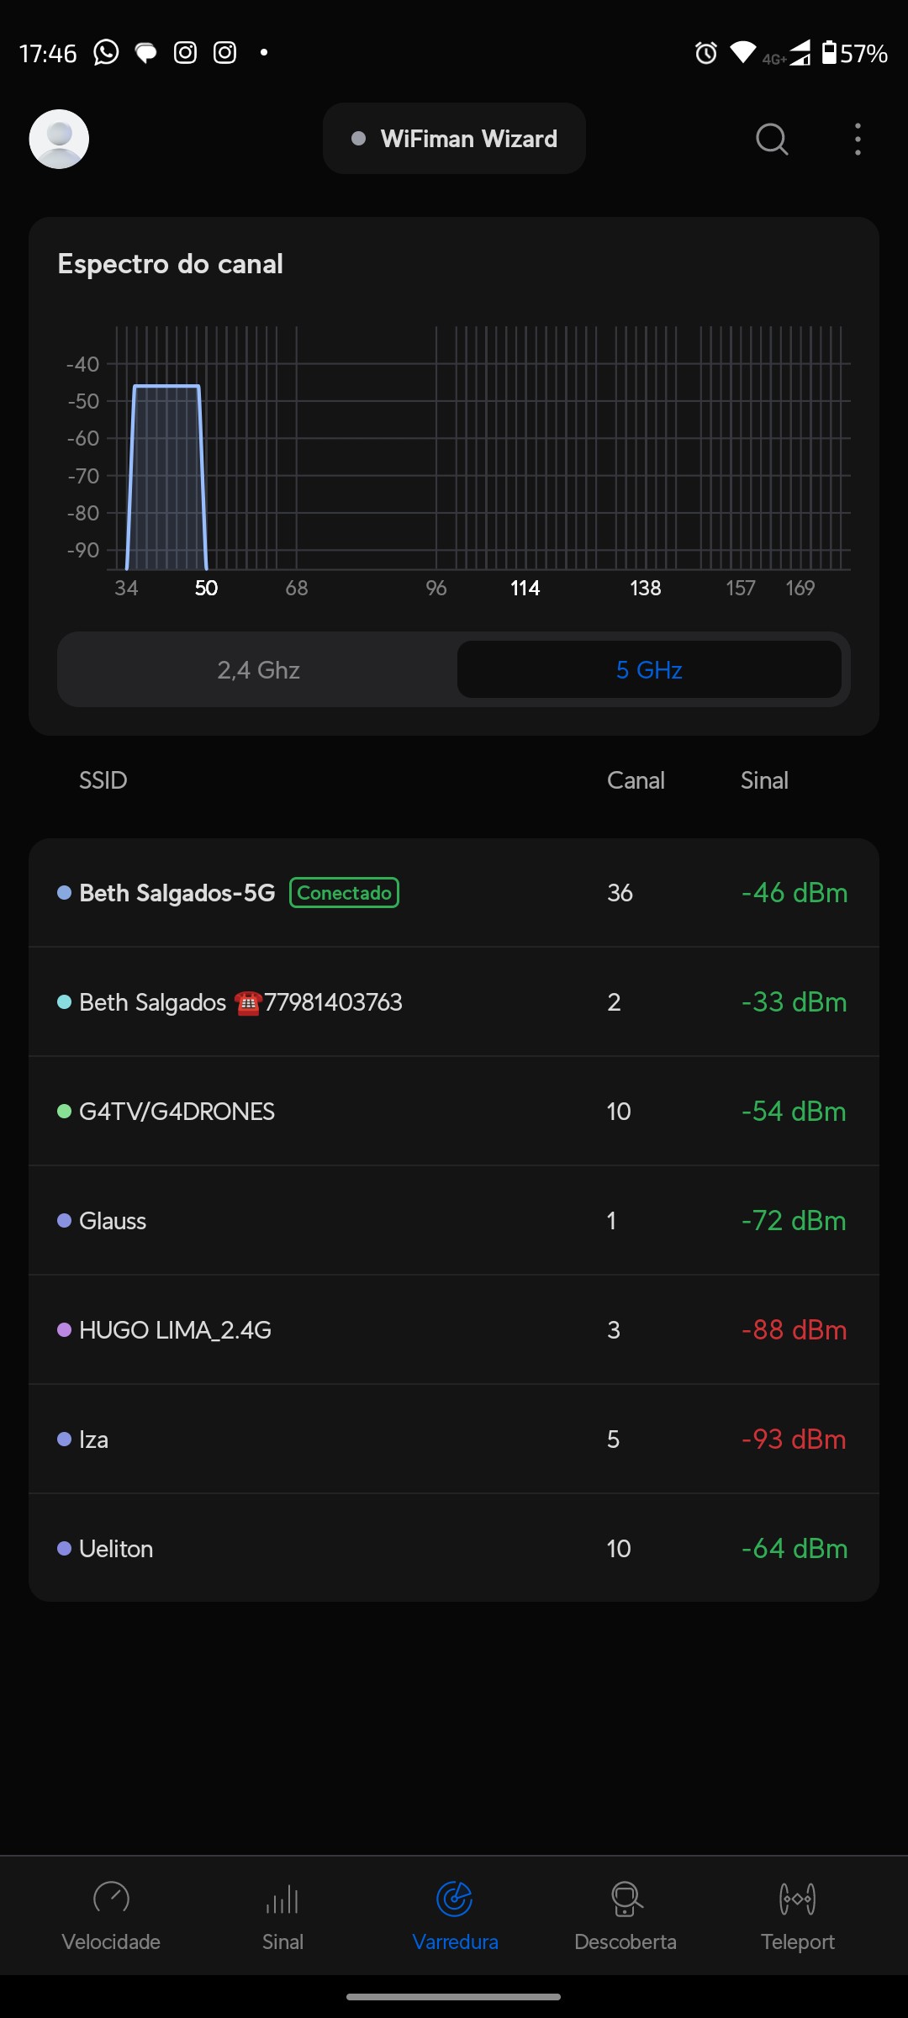Switch spectrum to 2,4 Ghz band
The height and width of the screenshot is (2018, 908).
[x=258, y=669]
